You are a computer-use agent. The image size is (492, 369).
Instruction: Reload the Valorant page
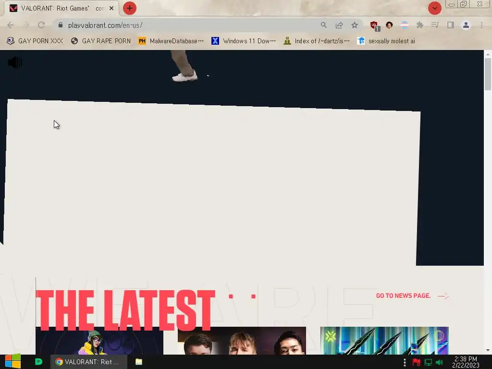tap(41, 25)
